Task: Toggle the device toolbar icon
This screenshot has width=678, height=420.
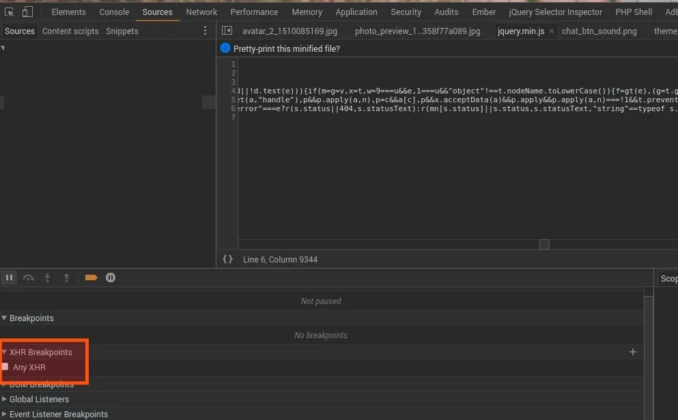Action: click(27, 12)
